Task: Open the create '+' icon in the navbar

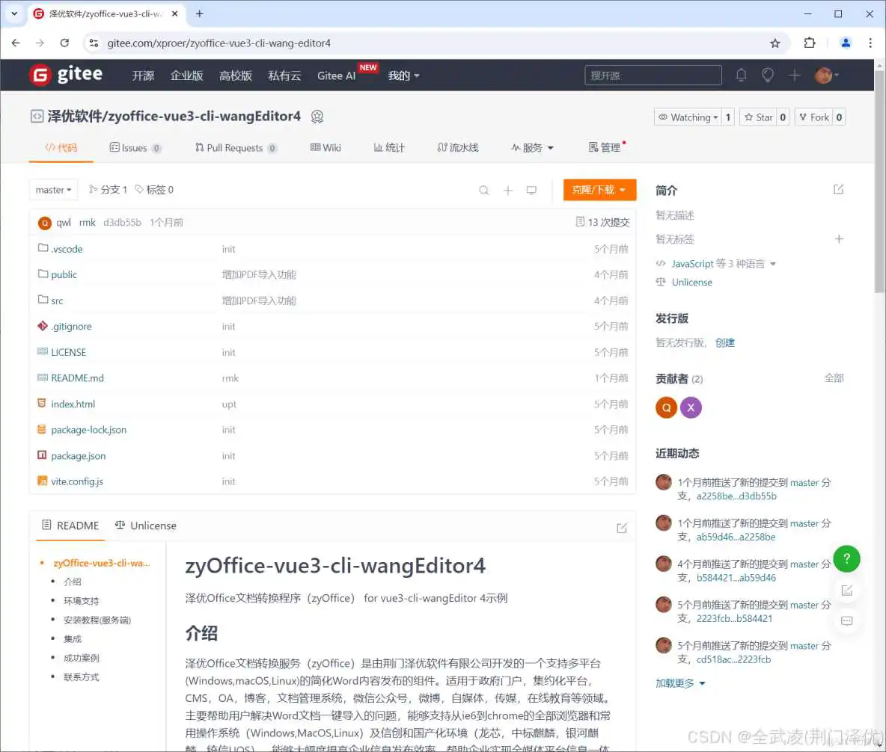Action: click(x=795, y=75)
